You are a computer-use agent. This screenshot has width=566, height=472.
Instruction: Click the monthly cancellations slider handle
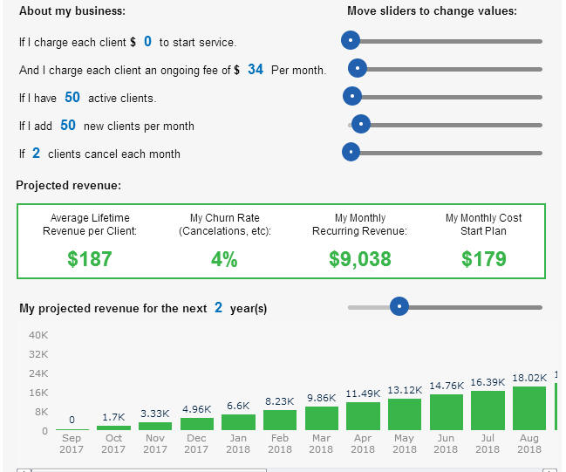click(351, 153)
